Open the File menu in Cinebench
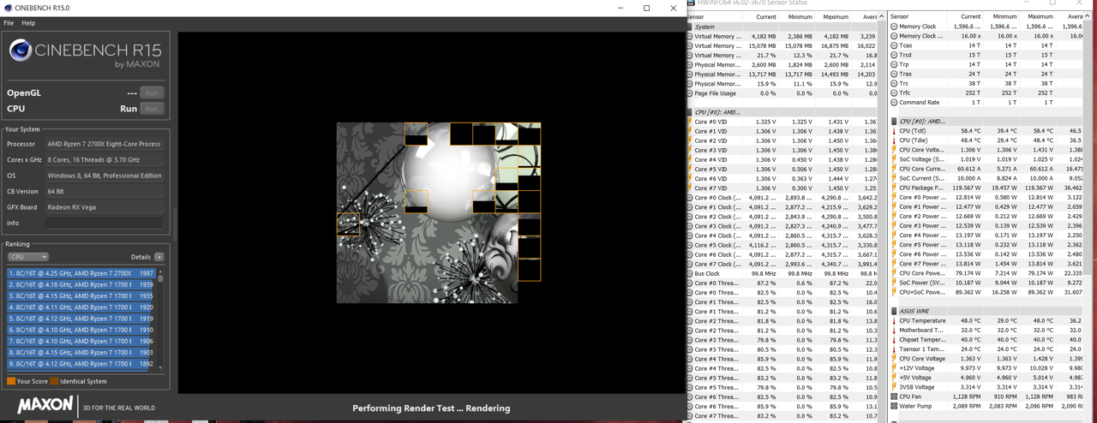Viewport: 1097px width, 423px height. [x=9, y=23]
